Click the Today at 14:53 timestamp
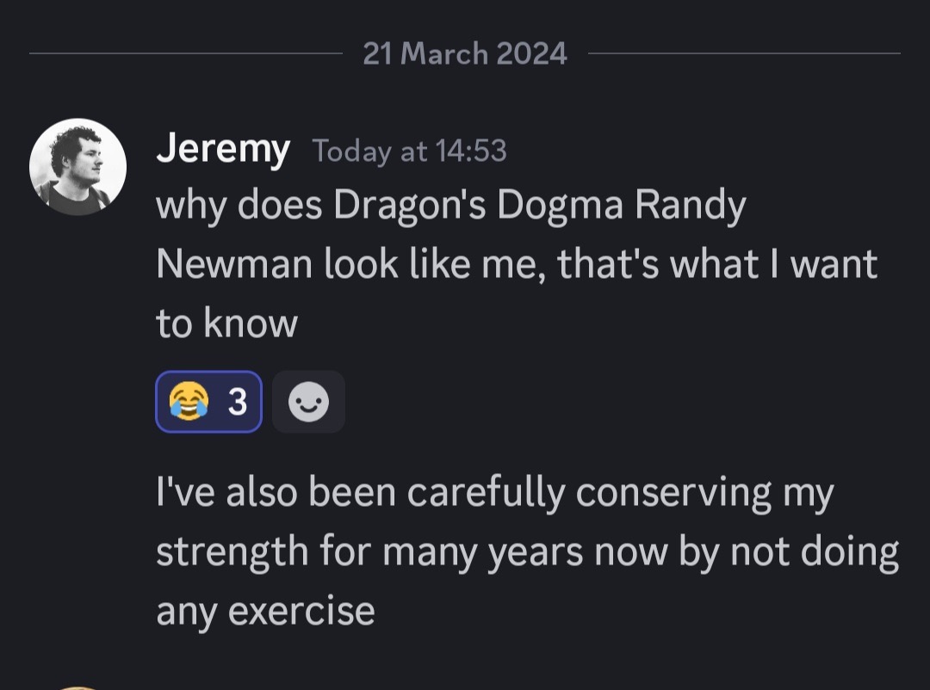This screenshot has width=930, height=690. (409, 151)
